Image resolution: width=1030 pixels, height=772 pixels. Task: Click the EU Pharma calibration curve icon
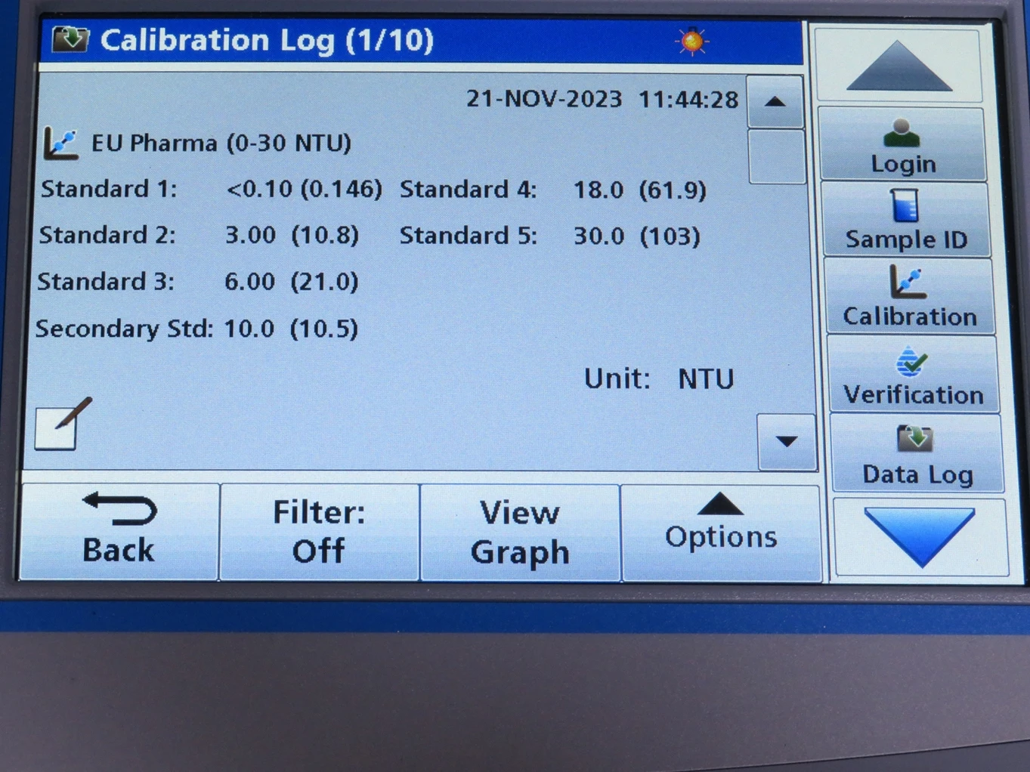click(60, 143)
